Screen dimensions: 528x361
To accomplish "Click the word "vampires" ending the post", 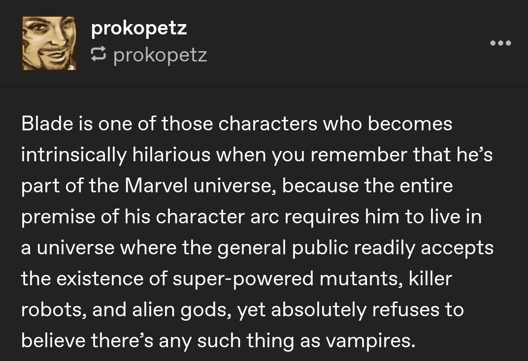I will (369, 340).
